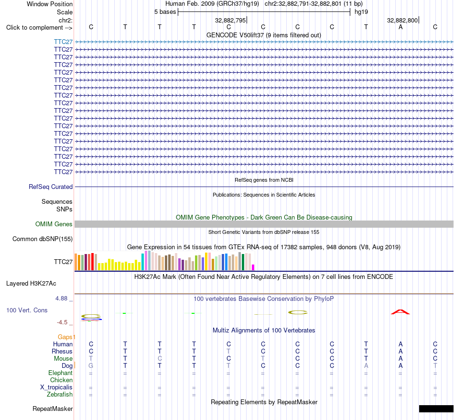The image size is (454, 420).
Task: Click the 'chr2:' base position label
Action: pyautogui.click(x=65, y=20)
